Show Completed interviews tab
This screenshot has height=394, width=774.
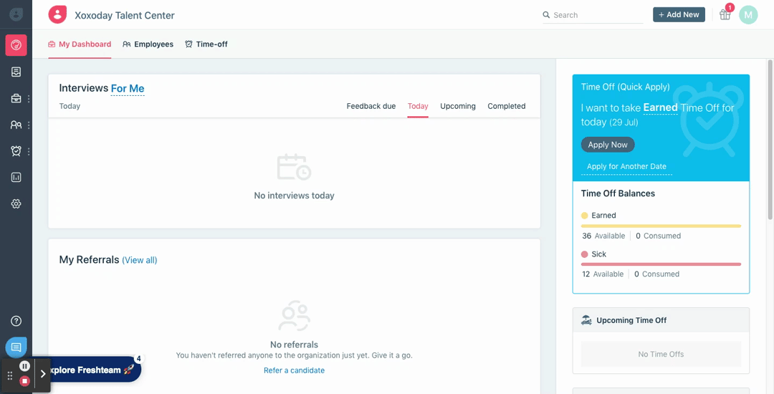point(507,106)
